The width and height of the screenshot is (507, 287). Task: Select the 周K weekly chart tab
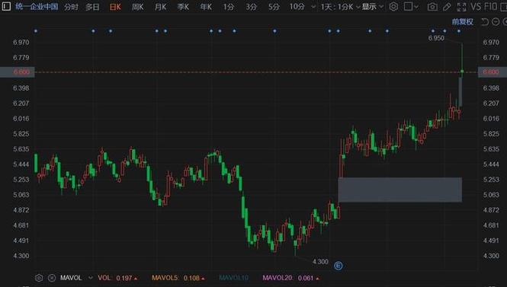(138, 6)
